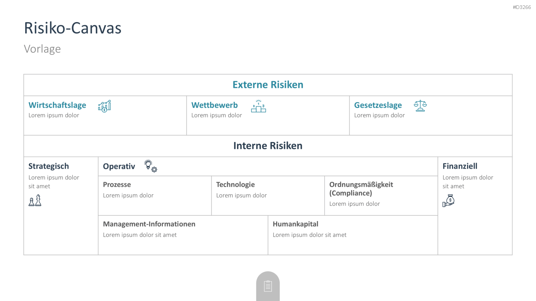536x301 pixels.
Task: Click the Operativ lightbulb gear icon
Action: point(150,166)
